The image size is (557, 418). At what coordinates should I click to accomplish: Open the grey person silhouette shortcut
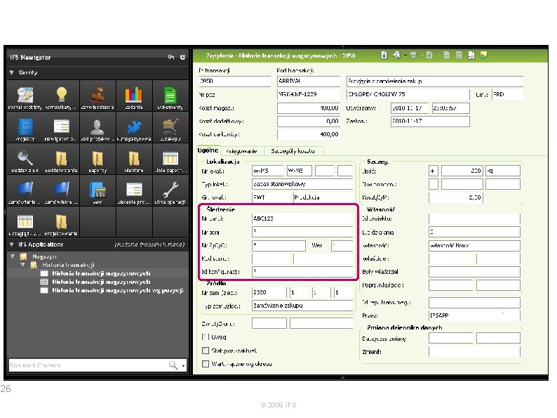coord(98,127)
